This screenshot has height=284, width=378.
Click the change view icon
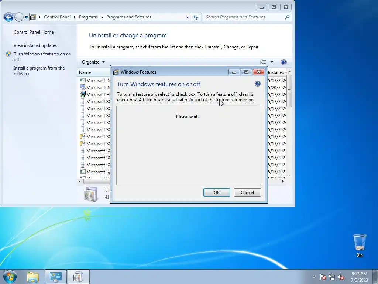[x=263, y=62]
